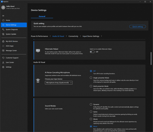The height and width of the screenshot is (132, 153).
Task: Open ASUS Apps page
Action: click(x=9, y=46)
